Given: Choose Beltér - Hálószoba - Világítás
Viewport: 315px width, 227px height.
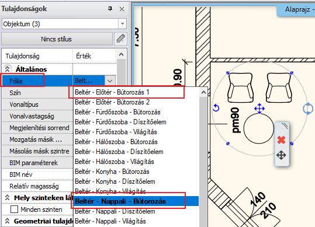Looking at the screenshot, I should [137, 162].
